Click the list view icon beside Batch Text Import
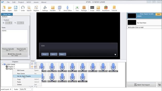Screen dimensions: 162x91 coord(159,85)
